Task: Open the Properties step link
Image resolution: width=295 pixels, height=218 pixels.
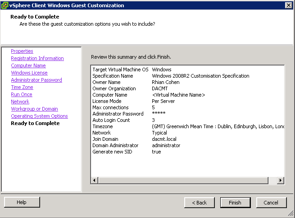Action: point(22,51)
